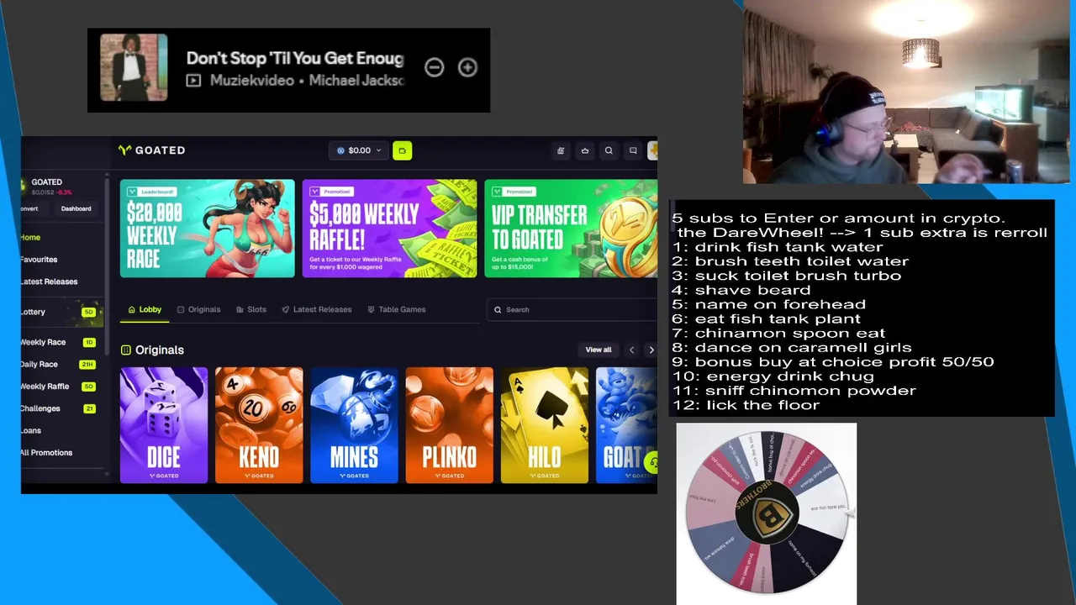Screen dimensions: 1076x605
Task: Open the Mines game tile
Action: (x=354, y=425)
